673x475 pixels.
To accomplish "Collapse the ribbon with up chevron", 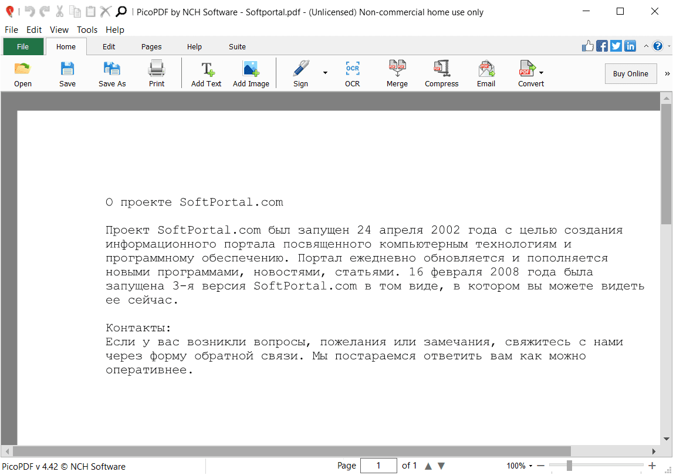I will [646, 46].
